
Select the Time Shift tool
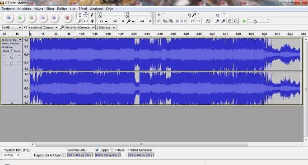click(x=86, y=21)
